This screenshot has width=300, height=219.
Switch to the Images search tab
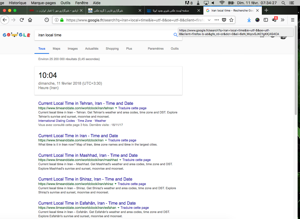pos(73,49)
